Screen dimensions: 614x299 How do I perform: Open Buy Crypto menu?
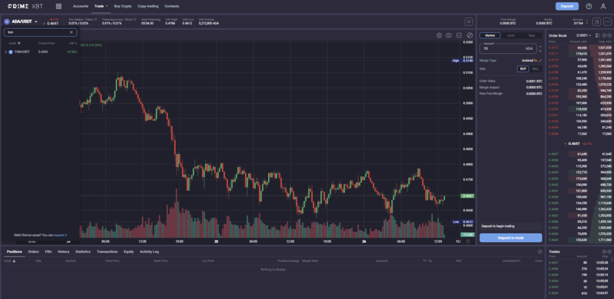tap(123, 6)
